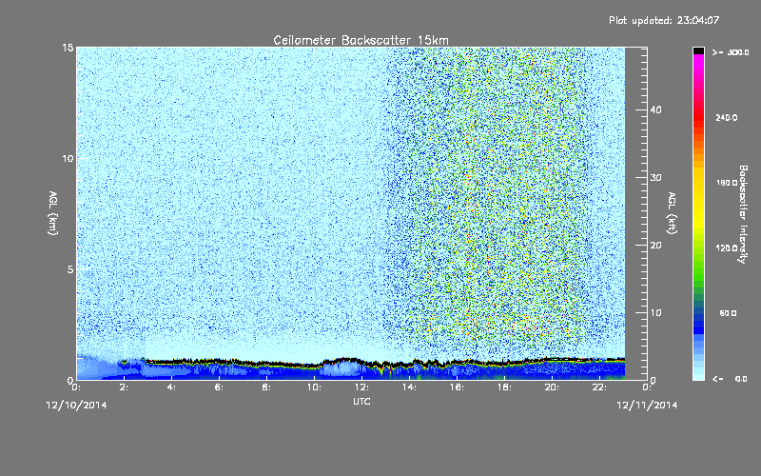Click the "40" kft tick label

point(655,109)
